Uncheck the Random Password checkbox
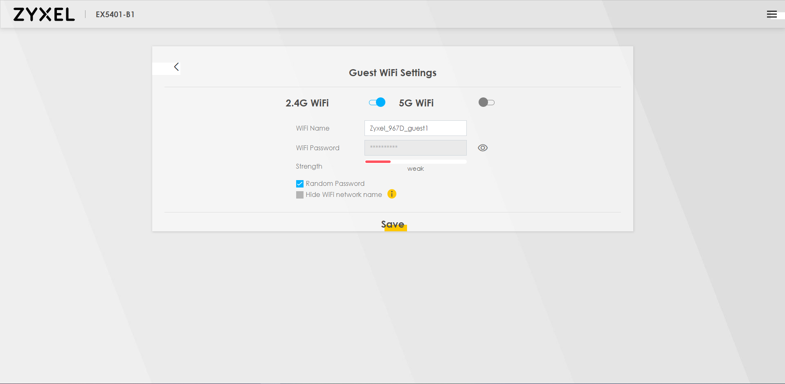This screenshot has width=785, height=384. coord(300,184)
